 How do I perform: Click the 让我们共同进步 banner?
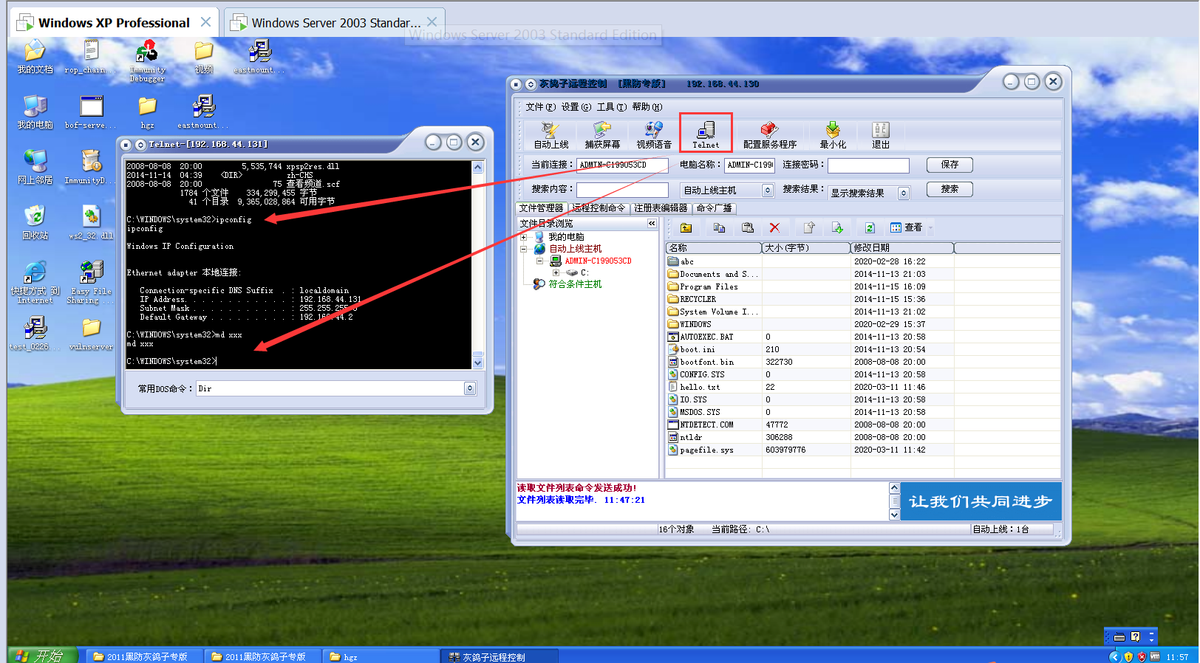pos(981,501)
